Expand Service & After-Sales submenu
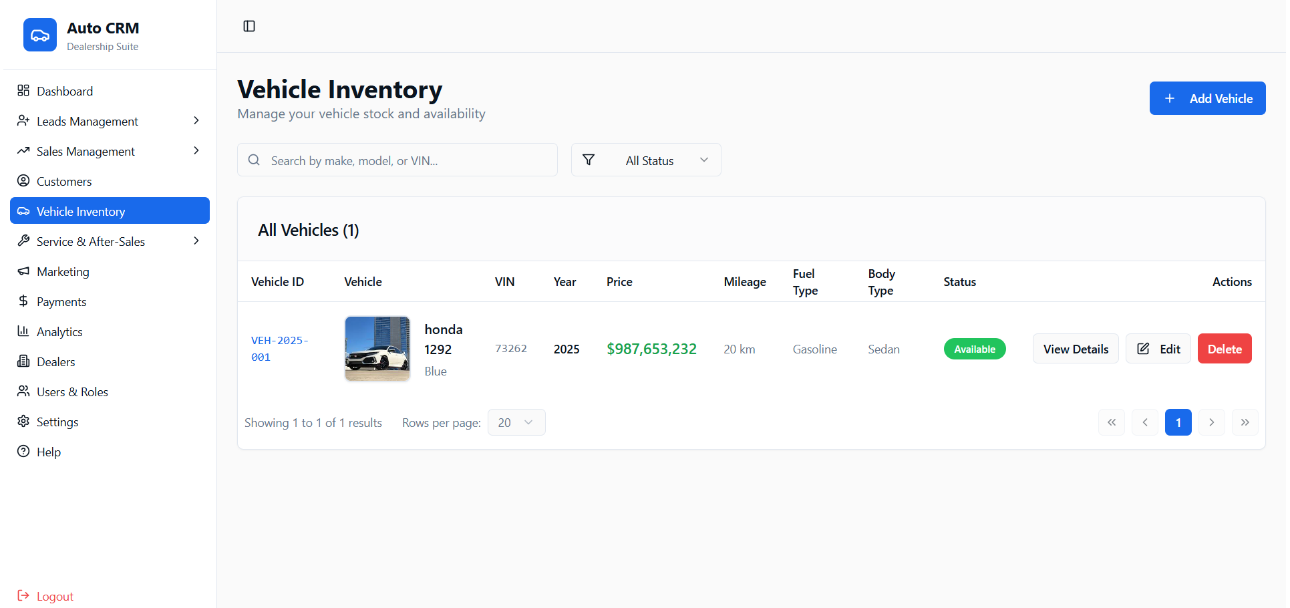Viewport: 1290px width, 608px height. (x=196, y=241)
